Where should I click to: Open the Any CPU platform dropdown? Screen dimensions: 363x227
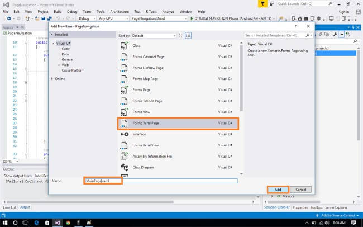113,18
